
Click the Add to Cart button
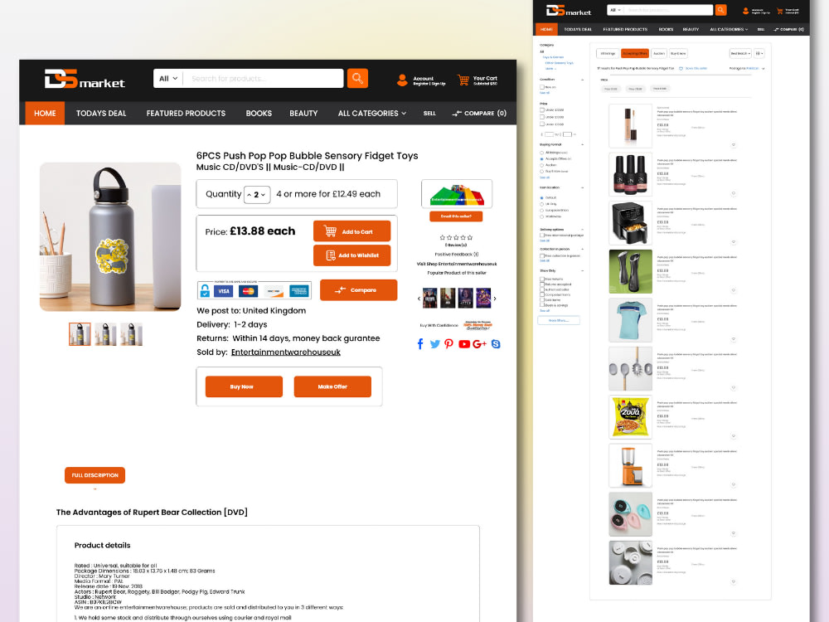tap(352, 231)
